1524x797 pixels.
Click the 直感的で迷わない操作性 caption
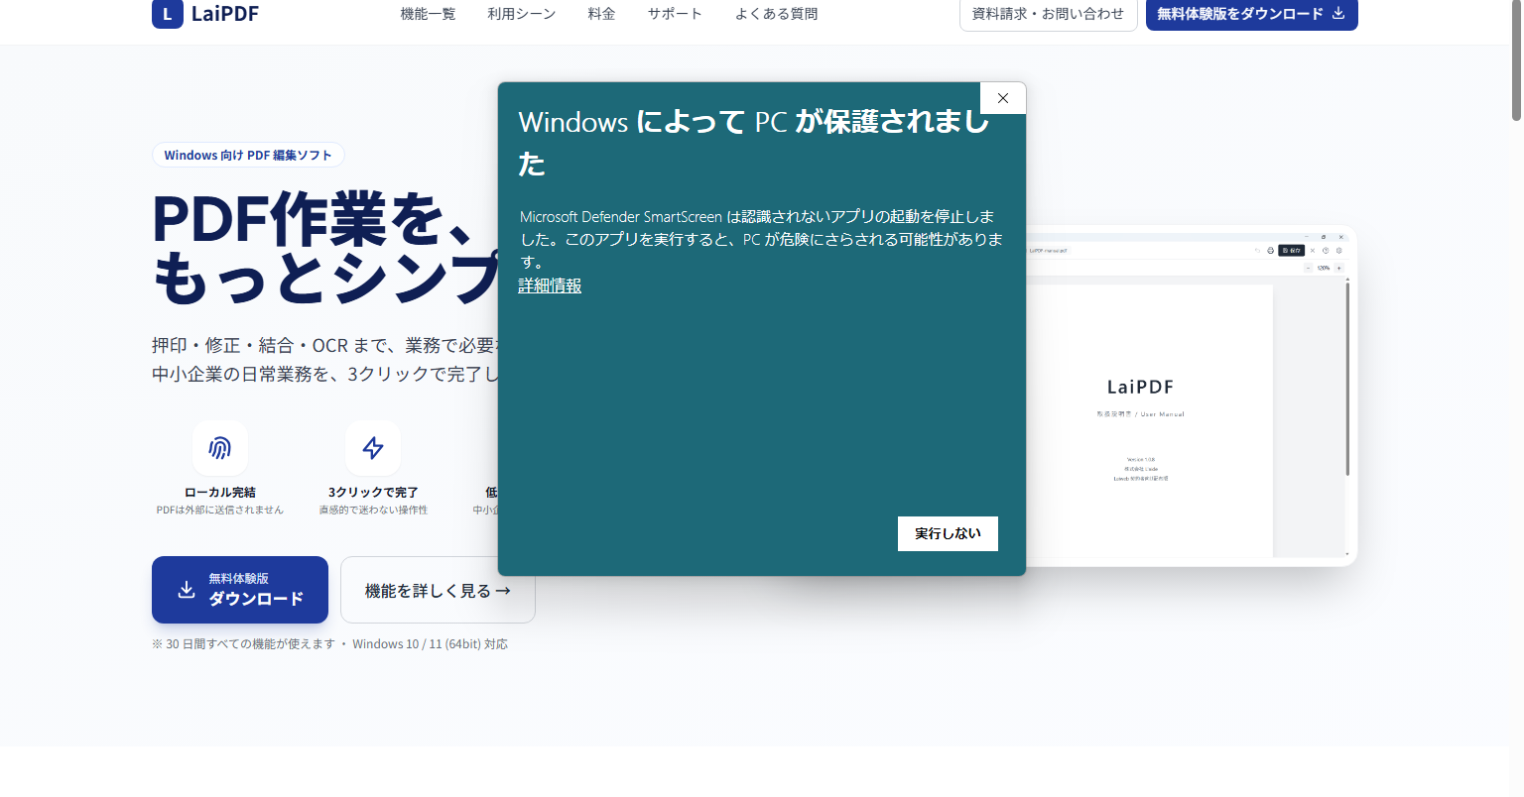pos(373,510)
